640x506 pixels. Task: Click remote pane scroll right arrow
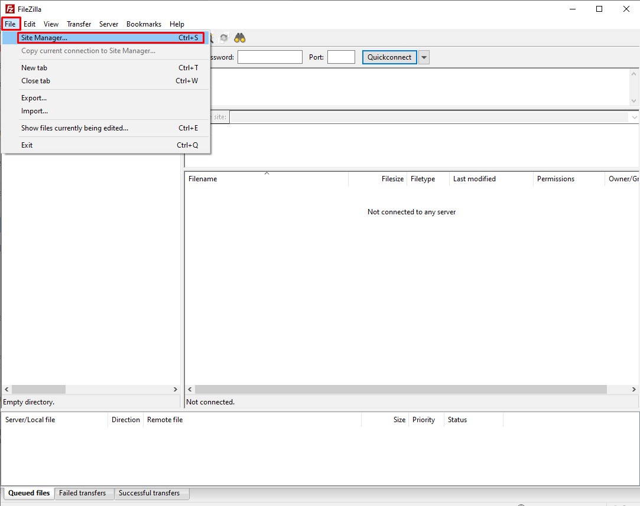tap(634, 389)
